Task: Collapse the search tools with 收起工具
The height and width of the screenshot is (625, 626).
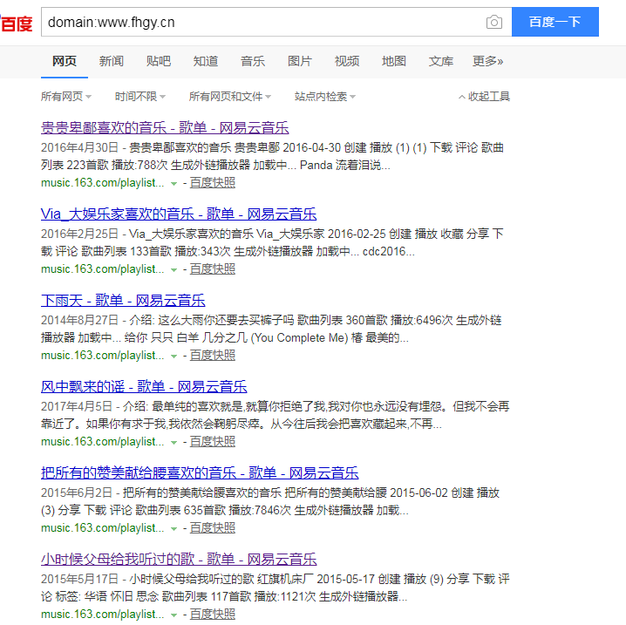Action: click(484, 97)
